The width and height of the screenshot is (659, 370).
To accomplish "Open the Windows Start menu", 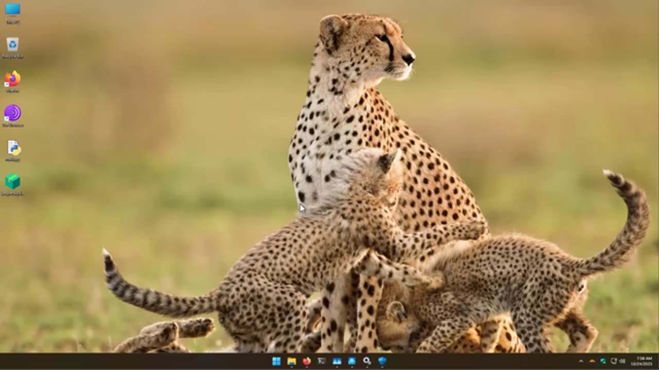I will coord(276,361).
